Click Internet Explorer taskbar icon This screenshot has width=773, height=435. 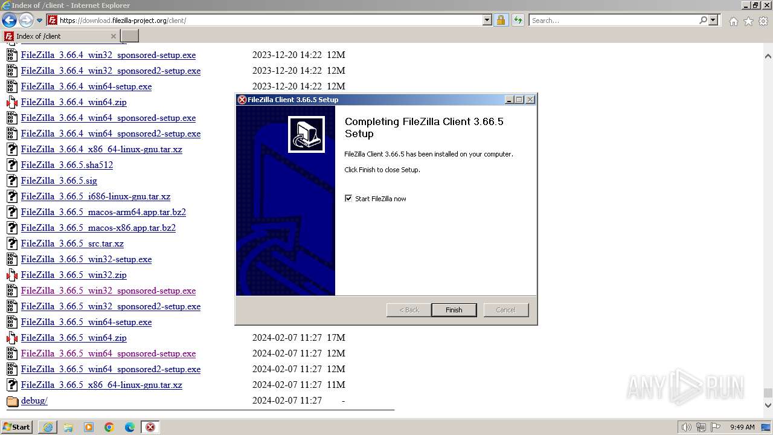[x=48, y=427]
